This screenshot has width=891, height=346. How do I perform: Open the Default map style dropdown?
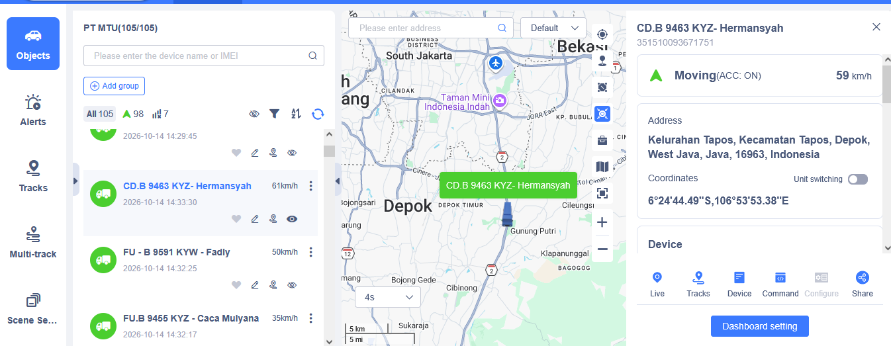click(553, 28)
